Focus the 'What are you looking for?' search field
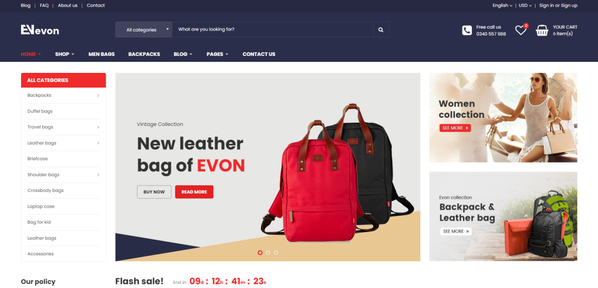 coord(273,30)
